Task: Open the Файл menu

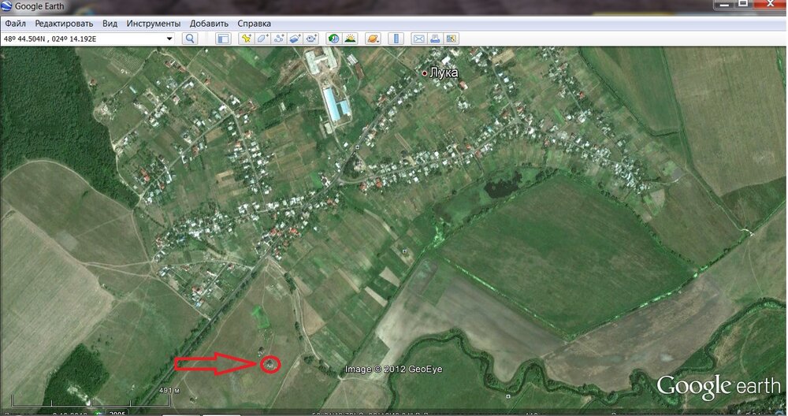Action: click(x=15, y=24)
